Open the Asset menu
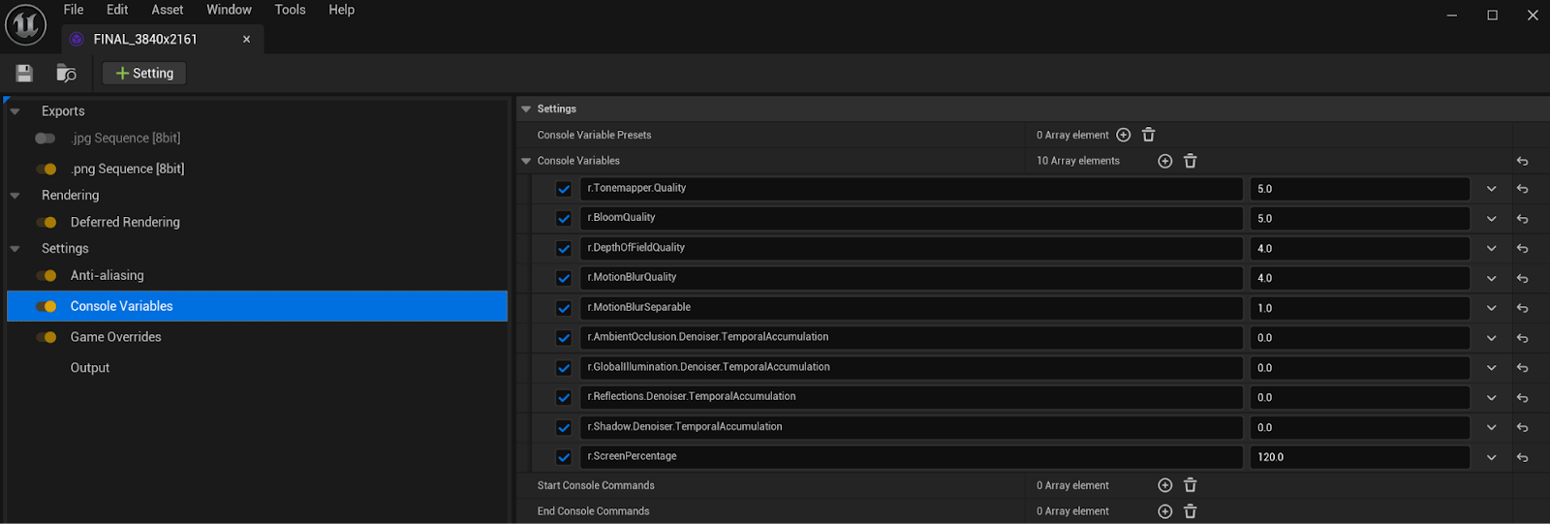The width and height of the screenshot is (1550, 524). click(167, 10)
